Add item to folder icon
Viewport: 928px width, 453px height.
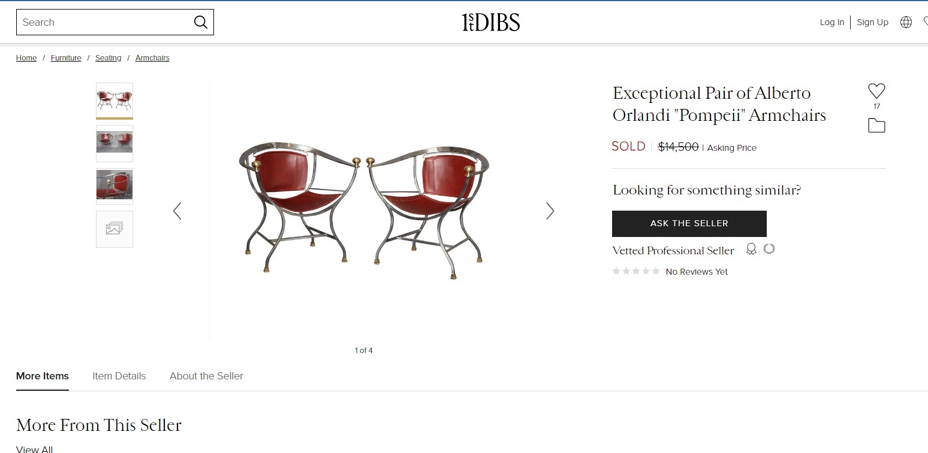(x=876, y=126)
